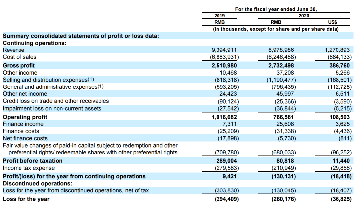Image resolution: width=357 pixels, height=206 pixels.
Task: Select the Discontinued operations heading
Action: coord(38,184)
